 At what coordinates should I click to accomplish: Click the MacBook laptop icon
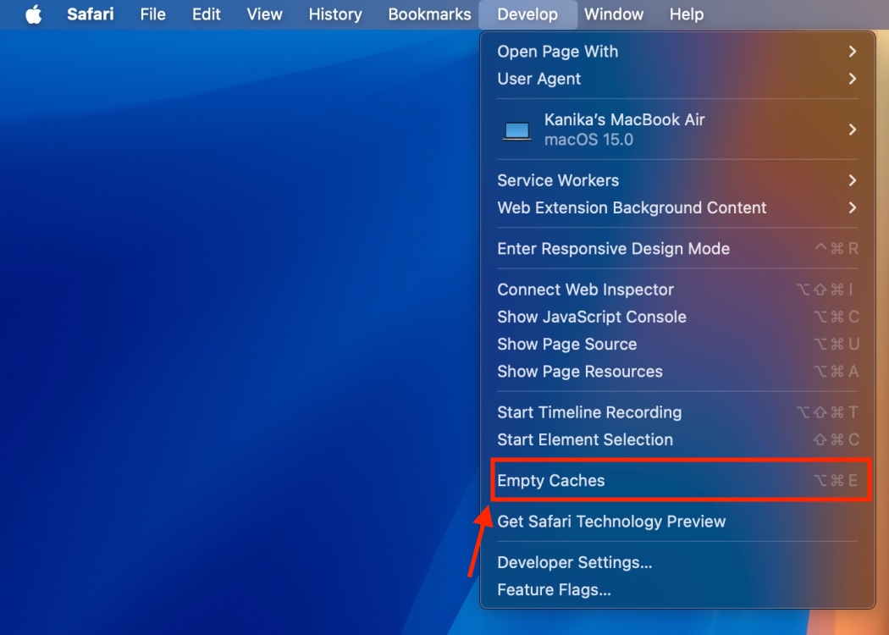tap(516, 130)
